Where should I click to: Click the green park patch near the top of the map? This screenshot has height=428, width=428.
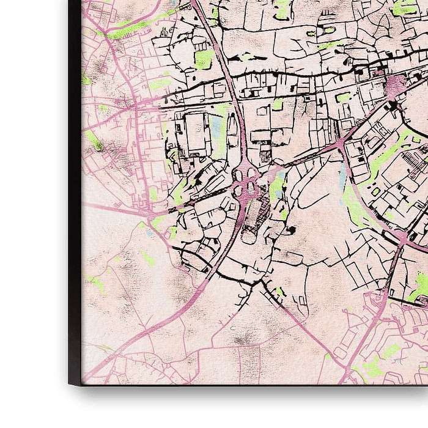tap(204, 59)
